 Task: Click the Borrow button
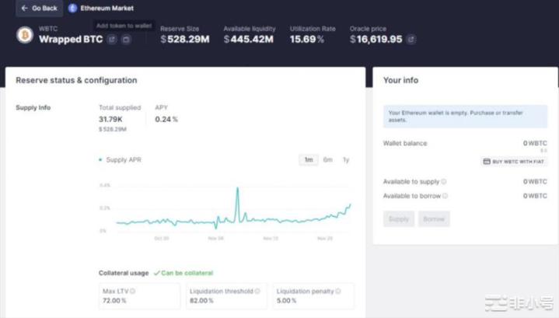[x=434, y=219]
